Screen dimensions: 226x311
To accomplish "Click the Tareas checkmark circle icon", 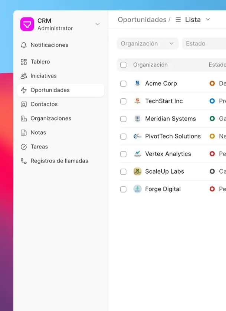I will tap(24, 147).
